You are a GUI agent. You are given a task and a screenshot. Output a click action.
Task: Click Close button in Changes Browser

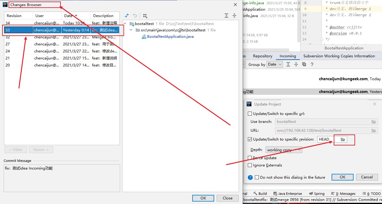[227, 198]
